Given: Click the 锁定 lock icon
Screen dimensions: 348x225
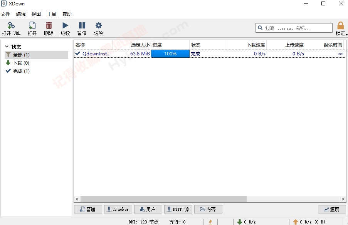Looking at the screenshot, I should [x=341, y=26].
